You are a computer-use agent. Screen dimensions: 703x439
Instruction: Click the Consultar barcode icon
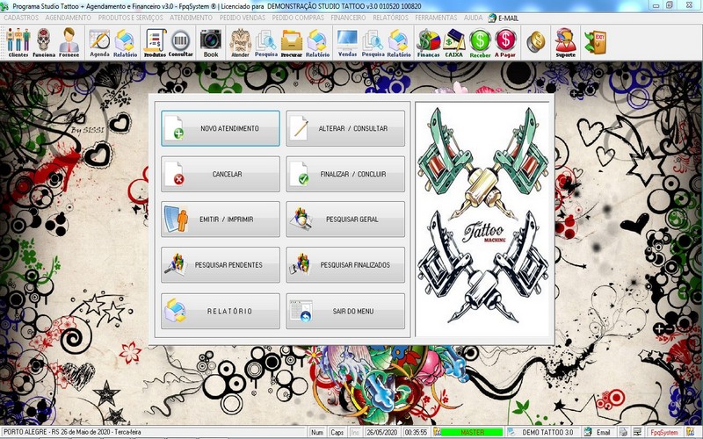pyautogui.click(x=181, y=42)
